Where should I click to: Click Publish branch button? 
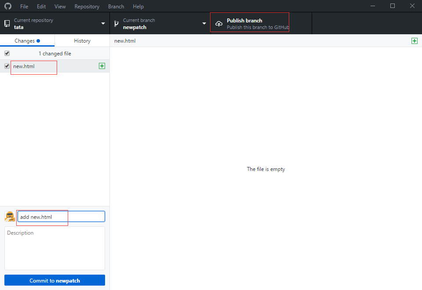point(261,23)
